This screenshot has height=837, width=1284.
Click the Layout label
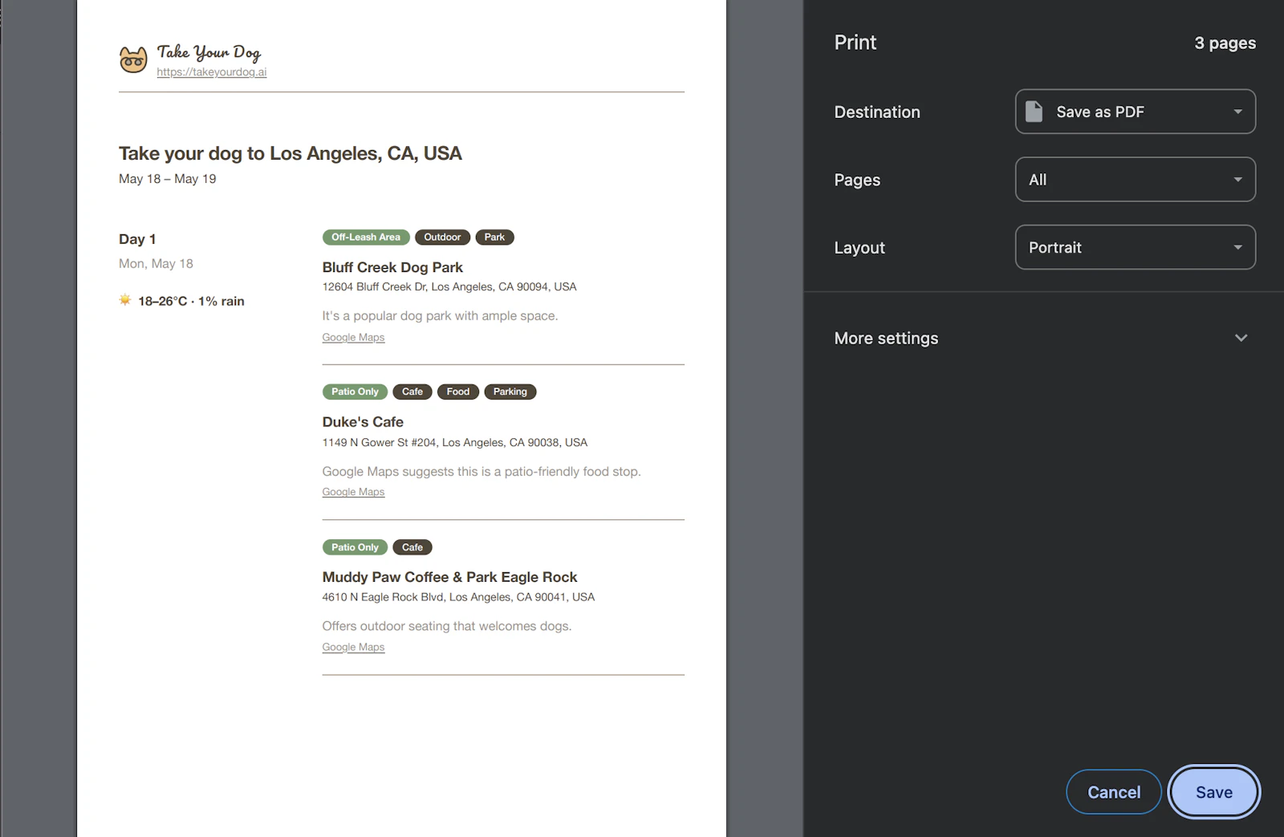coord(859,248)
